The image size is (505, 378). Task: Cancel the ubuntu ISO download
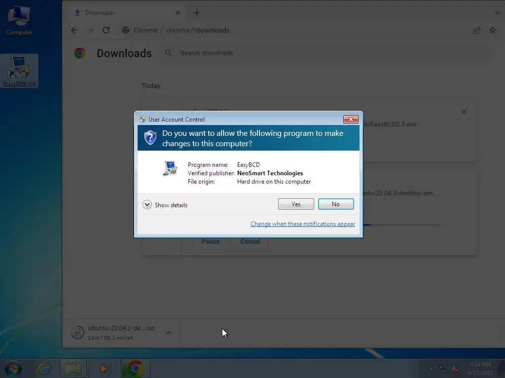(250, 241)
